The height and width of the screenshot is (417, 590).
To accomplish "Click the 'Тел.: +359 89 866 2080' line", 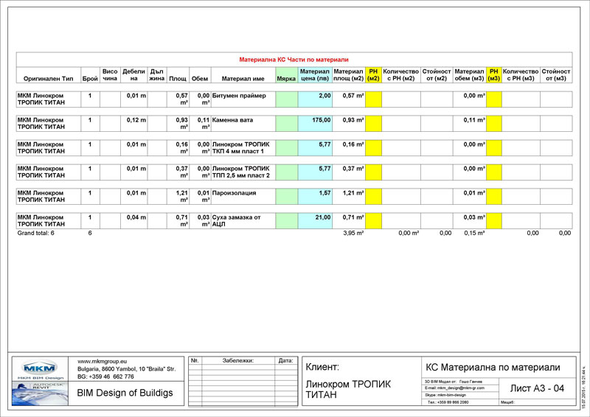I will point(448,402).
